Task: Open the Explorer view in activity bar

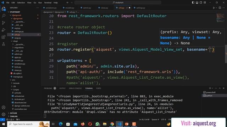Action: (x=4, y=9)
